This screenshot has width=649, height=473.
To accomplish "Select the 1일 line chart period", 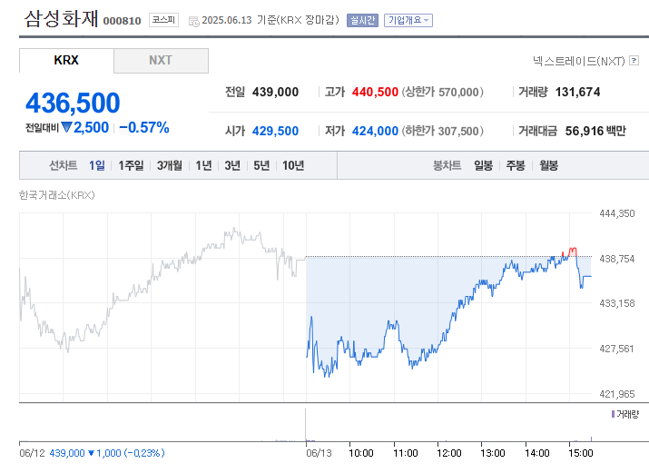I will click(x=97, y=165).
